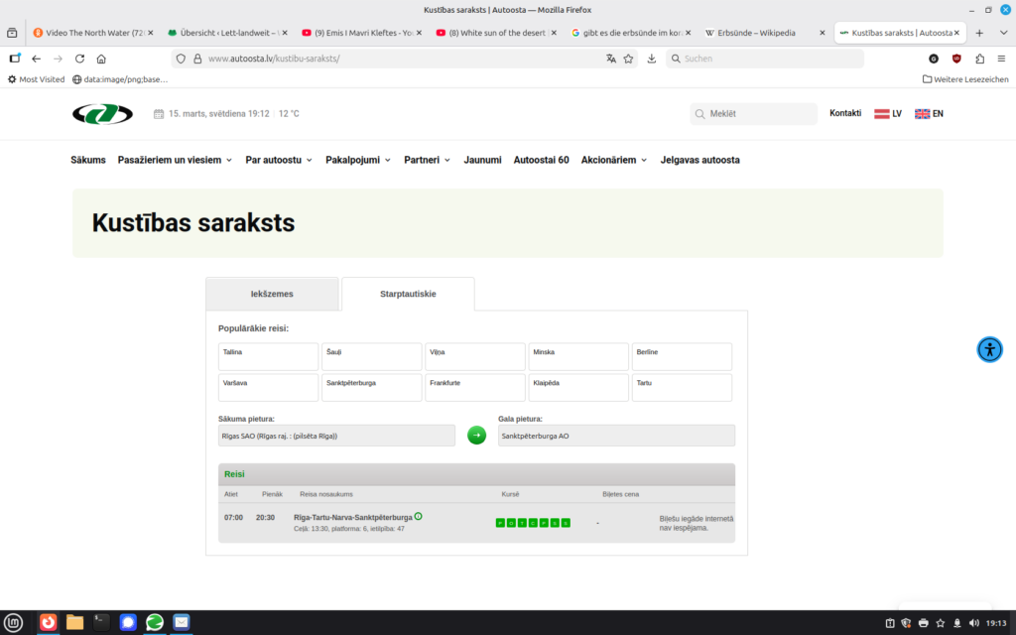
Task: Switch language to English with the EN flag
Action: click(x=929, y=114)
